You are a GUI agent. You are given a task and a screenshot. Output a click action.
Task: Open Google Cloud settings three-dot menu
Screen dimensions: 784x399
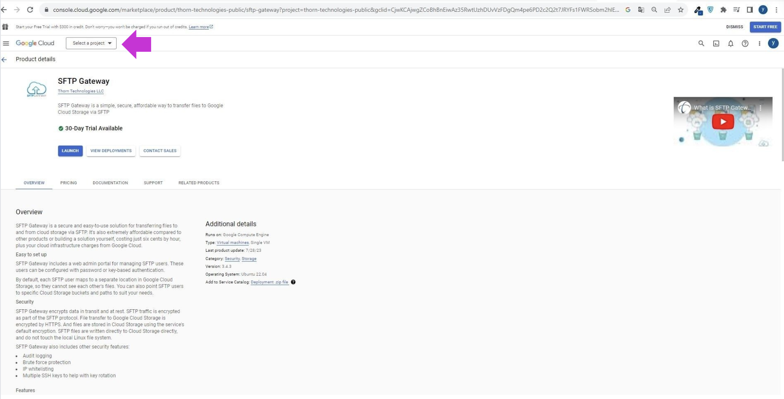tap(760, 43)
